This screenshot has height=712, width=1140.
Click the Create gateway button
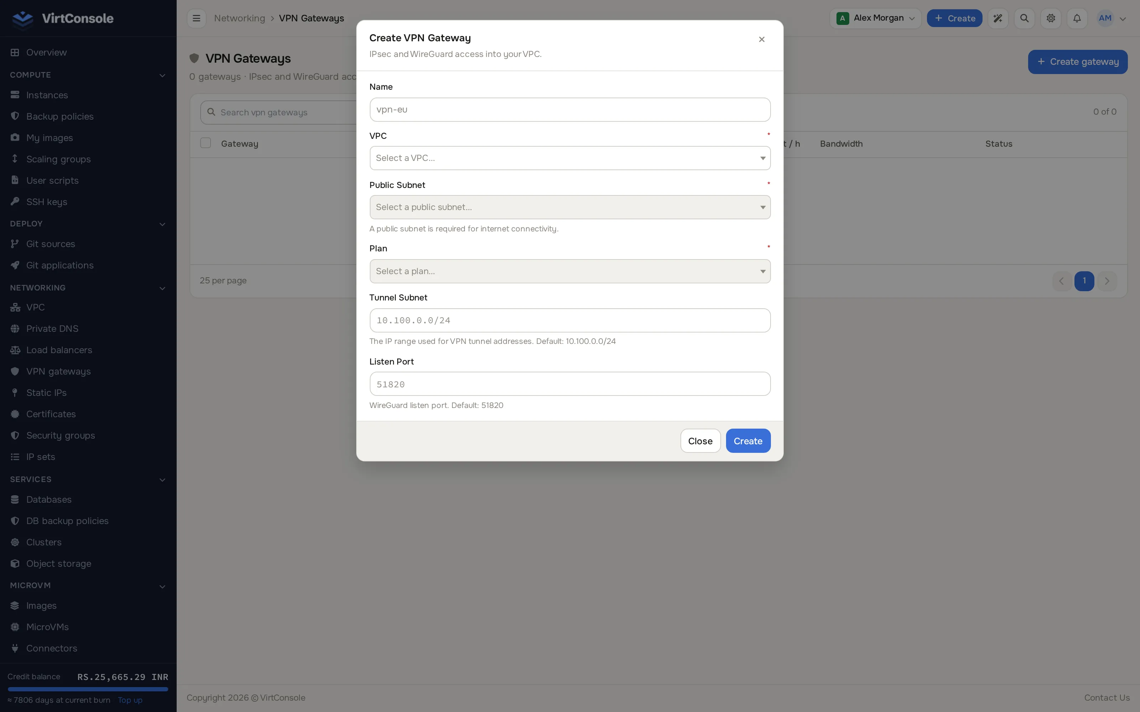point(1078,62)
